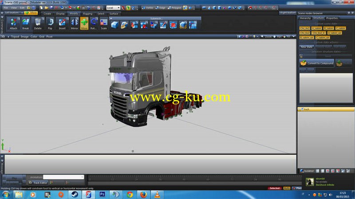The height and width of the screenshot is (199, 355).
Task: Open the View menu
Action: 14,8
